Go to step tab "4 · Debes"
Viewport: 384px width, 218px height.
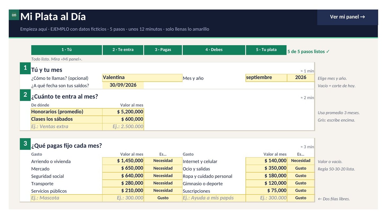214,50
